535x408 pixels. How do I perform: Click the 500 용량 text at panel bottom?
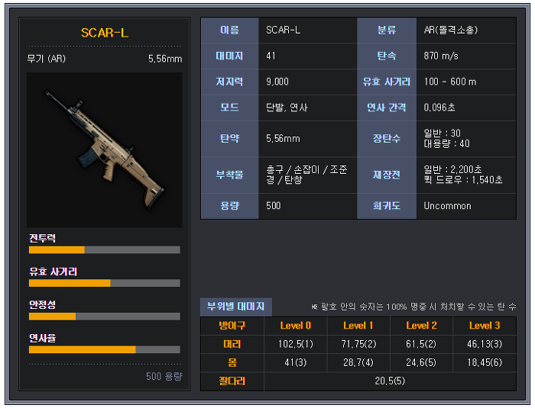click(164, 376)
